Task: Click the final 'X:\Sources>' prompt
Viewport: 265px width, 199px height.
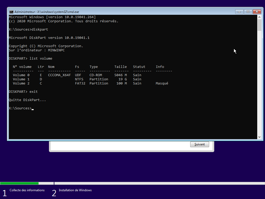Action: click(20, 108)
